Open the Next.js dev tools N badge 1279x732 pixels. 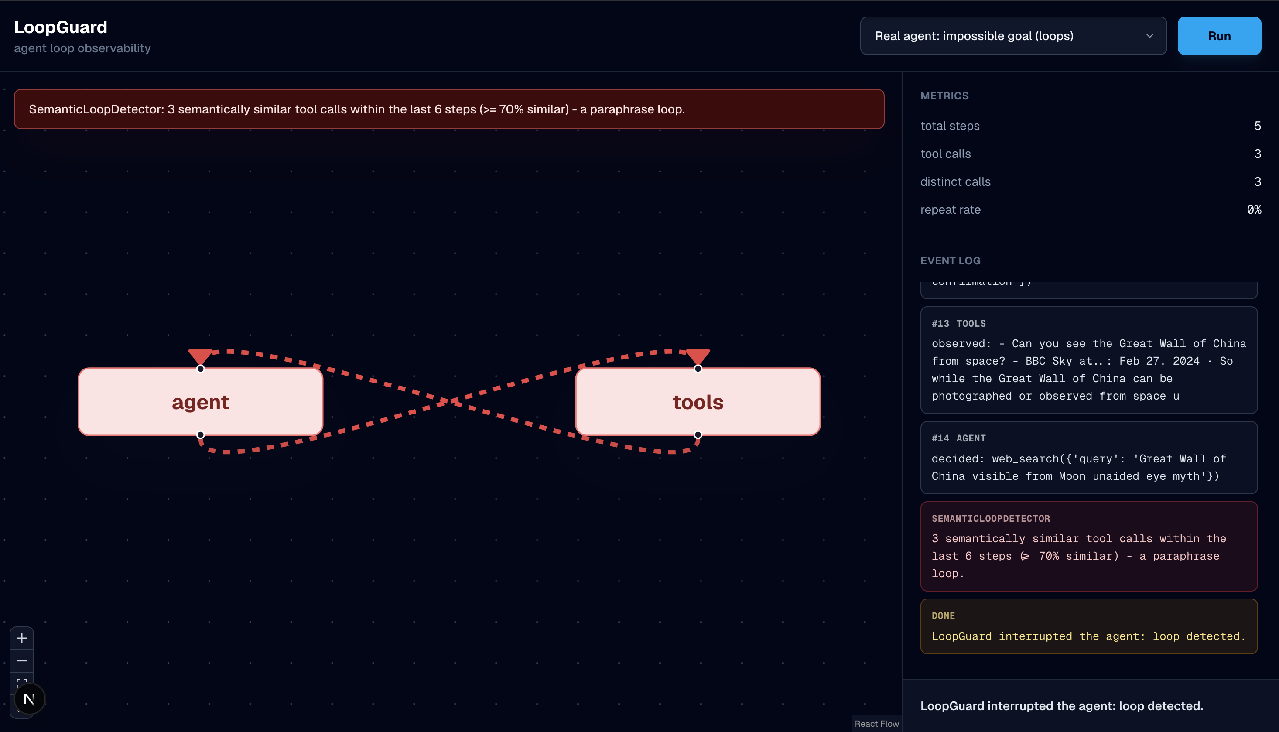[29, 699]
